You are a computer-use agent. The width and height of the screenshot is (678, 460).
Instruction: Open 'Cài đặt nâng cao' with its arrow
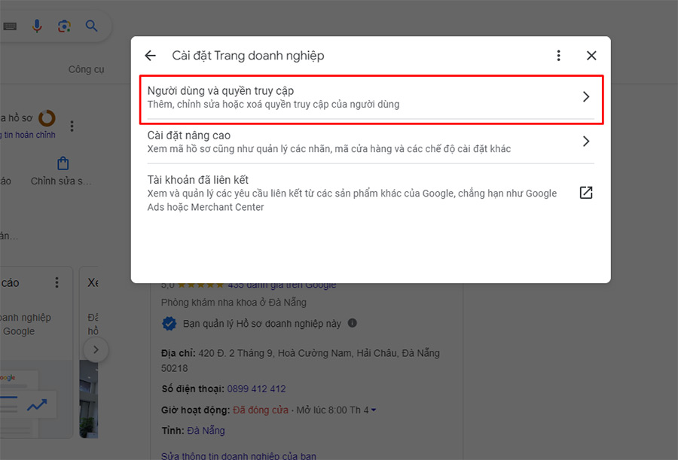click(586, 141)
